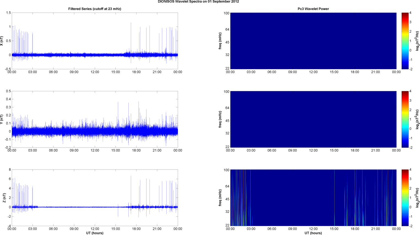Screen dimensions: 420x235
Task: Click the DIONISOS Wavelet Spectra main title
Action: (x=198, y=2)
